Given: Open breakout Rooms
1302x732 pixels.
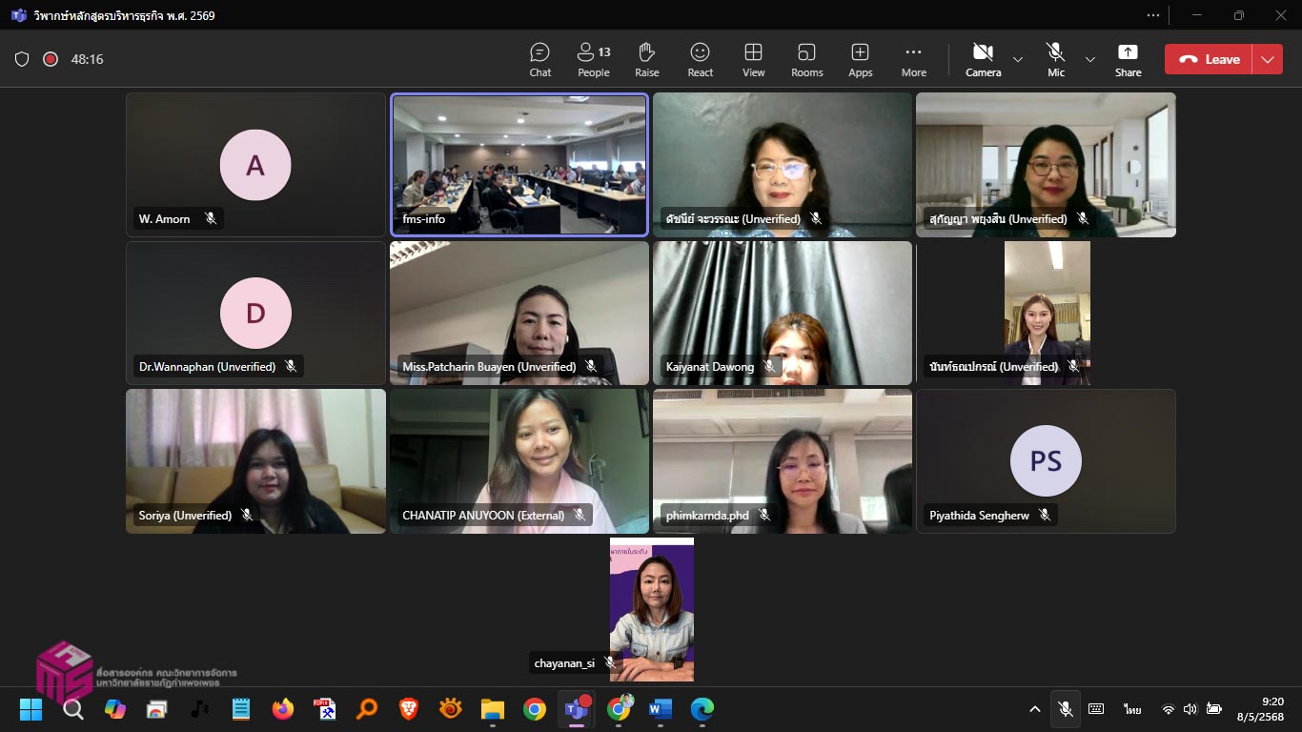Looking at the screenshot, I should (x=806, y=59).
